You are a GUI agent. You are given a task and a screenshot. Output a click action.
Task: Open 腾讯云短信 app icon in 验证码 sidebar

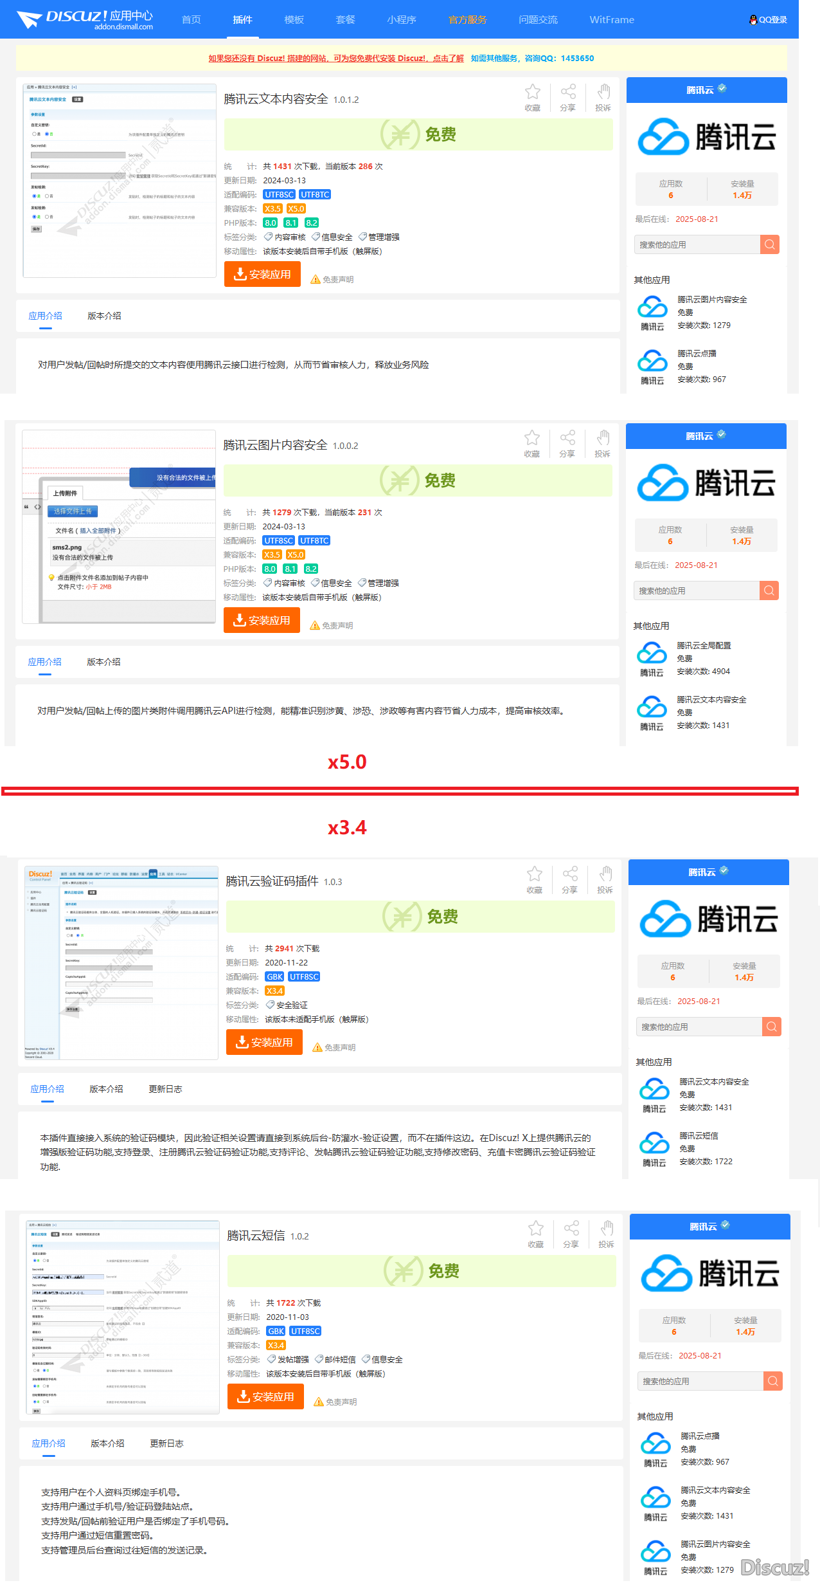pyautogui.click(x=654, y=1149)
